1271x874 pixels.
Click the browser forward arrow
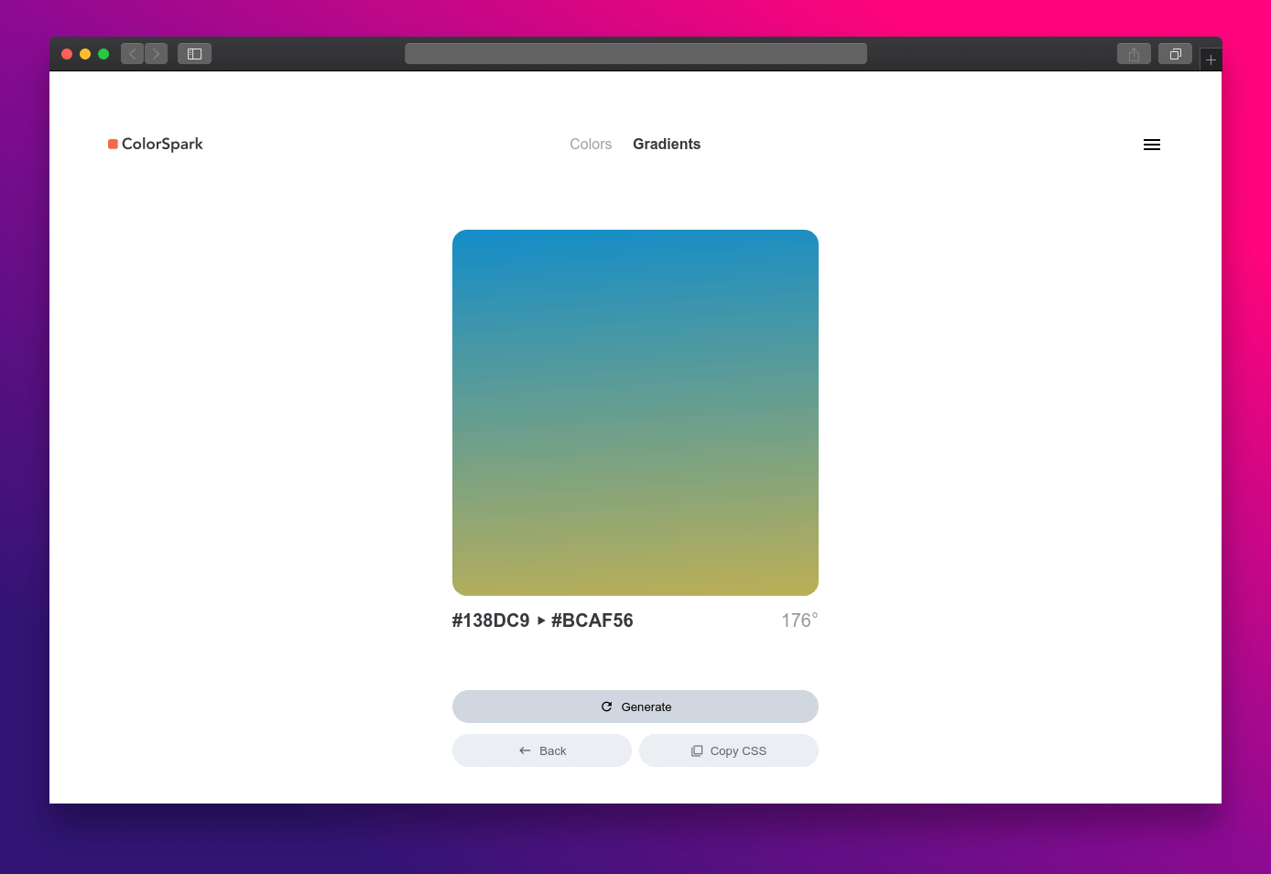click(x=157, y=54)
